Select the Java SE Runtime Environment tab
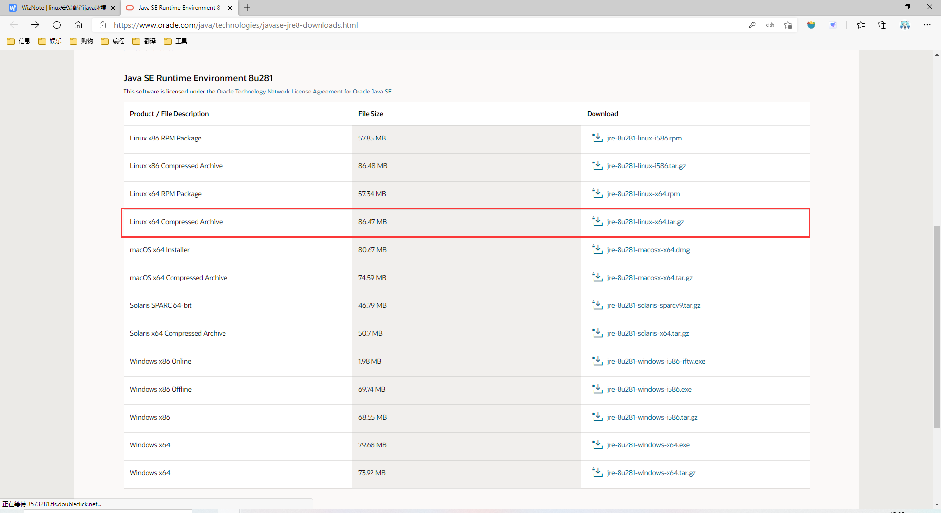 click(x=179, y=8)
